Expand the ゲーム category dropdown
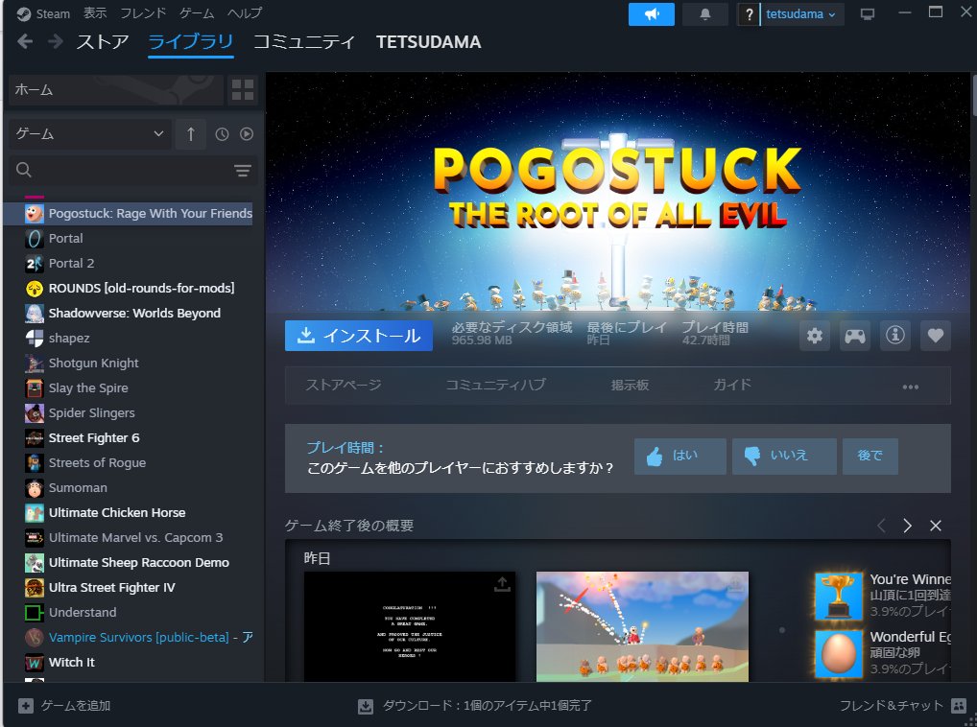 coord(89,134)
